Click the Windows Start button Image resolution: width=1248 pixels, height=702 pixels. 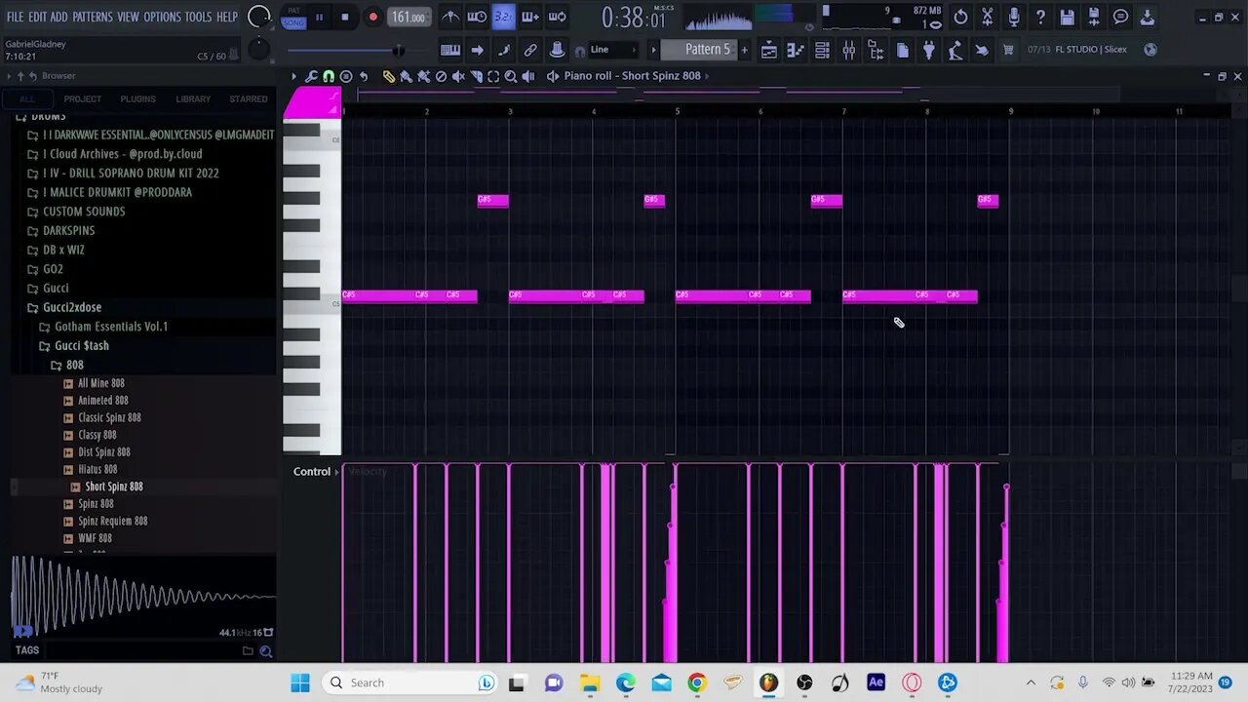[x=300, y=682]
